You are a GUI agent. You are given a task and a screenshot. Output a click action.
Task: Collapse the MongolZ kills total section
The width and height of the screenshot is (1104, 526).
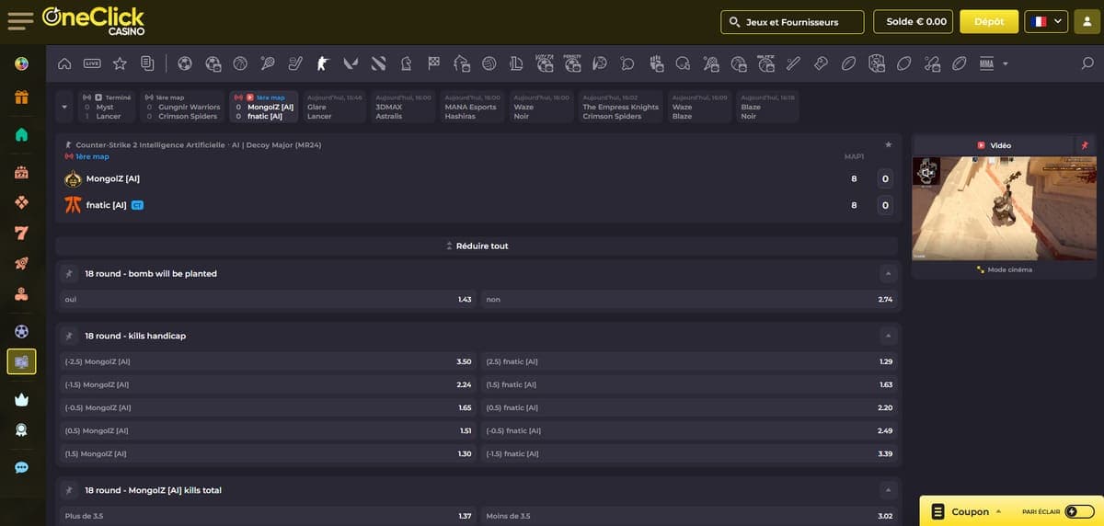pos(888,490)
